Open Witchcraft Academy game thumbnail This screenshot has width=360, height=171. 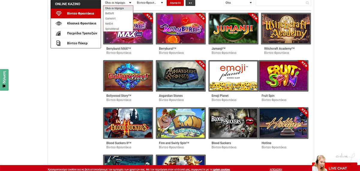click(x=286, y=28)
